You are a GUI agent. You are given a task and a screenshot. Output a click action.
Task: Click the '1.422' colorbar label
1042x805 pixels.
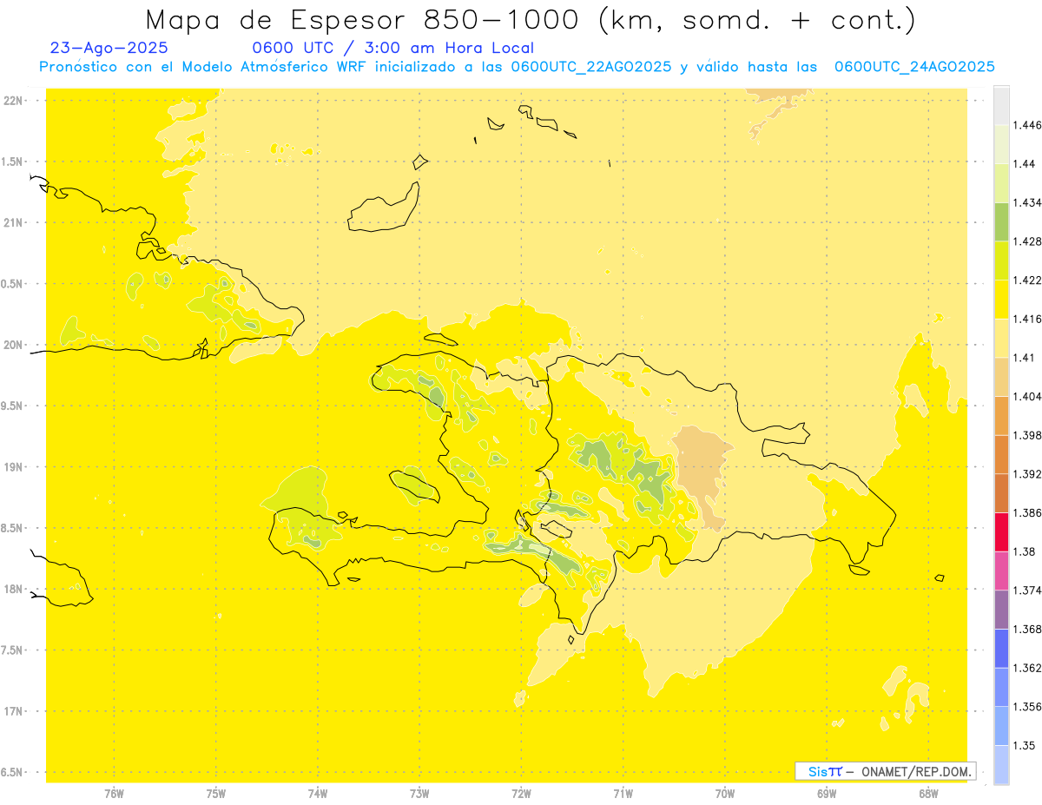(x=1027, y=280)
